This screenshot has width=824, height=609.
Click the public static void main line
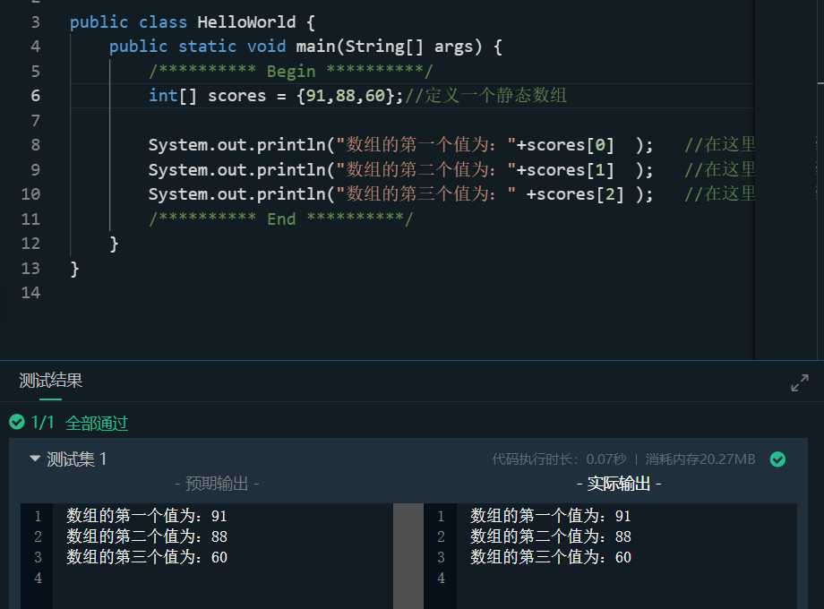(x=305, y=47)
